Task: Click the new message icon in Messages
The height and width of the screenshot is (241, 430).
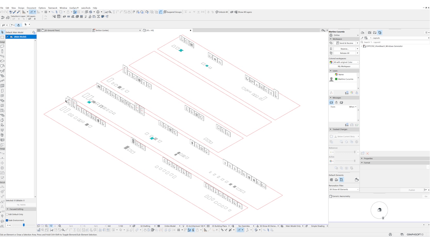Action: click(347, 125)
